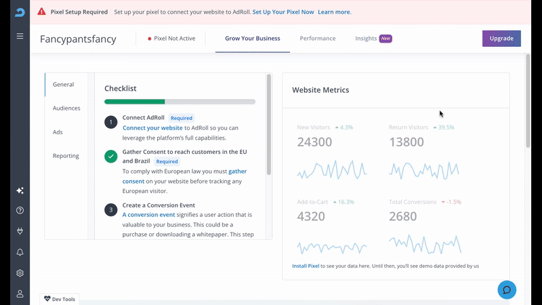Viewport: 542px width, 305px height.
Task: Click the New badge beside Insights
Action: 385,39
